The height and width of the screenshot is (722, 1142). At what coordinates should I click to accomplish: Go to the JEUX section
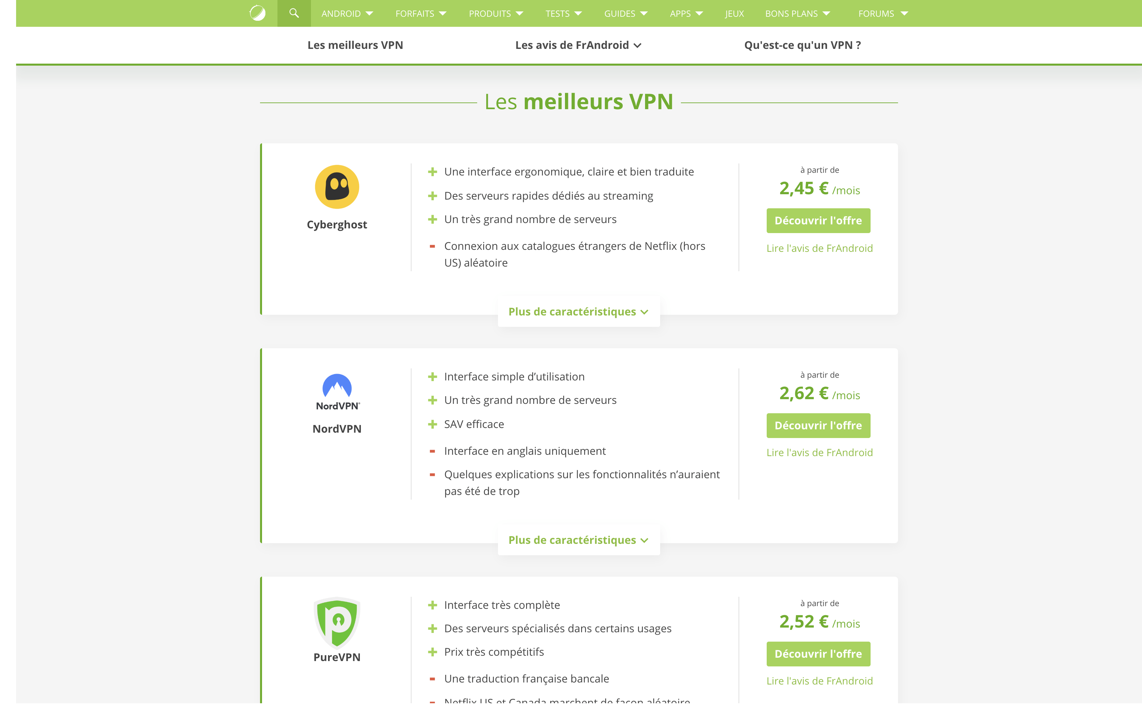(x=734, y=14)
